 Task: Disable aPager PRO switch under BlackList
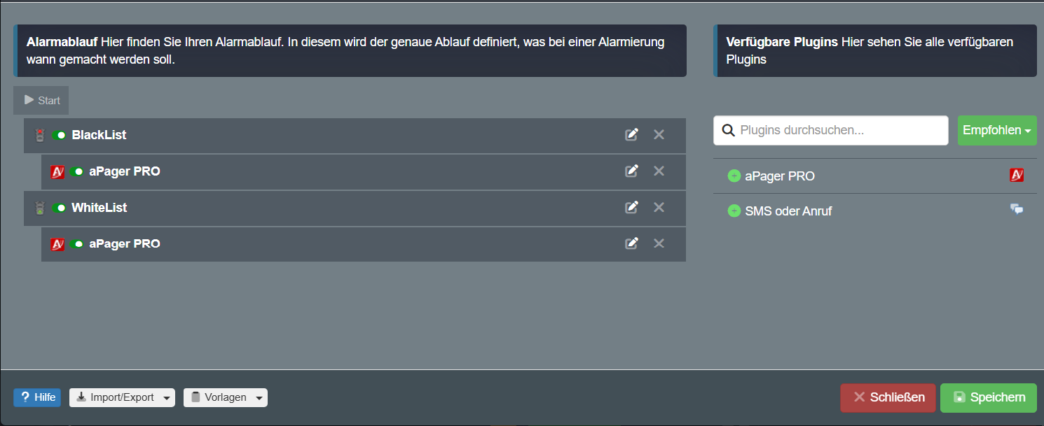tap(76, 171)
